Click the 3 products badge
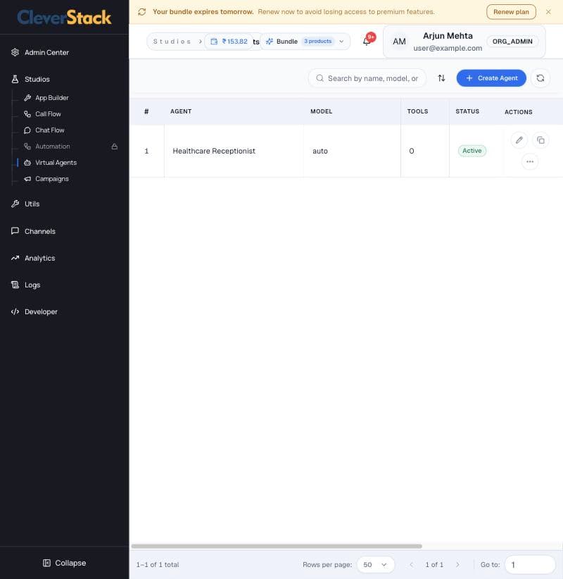563x579 pixels. coord(317,42)
